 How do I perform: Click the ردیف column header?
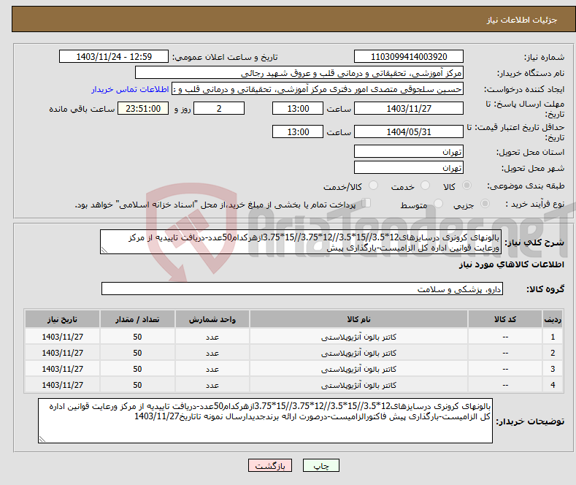point(553,319)
